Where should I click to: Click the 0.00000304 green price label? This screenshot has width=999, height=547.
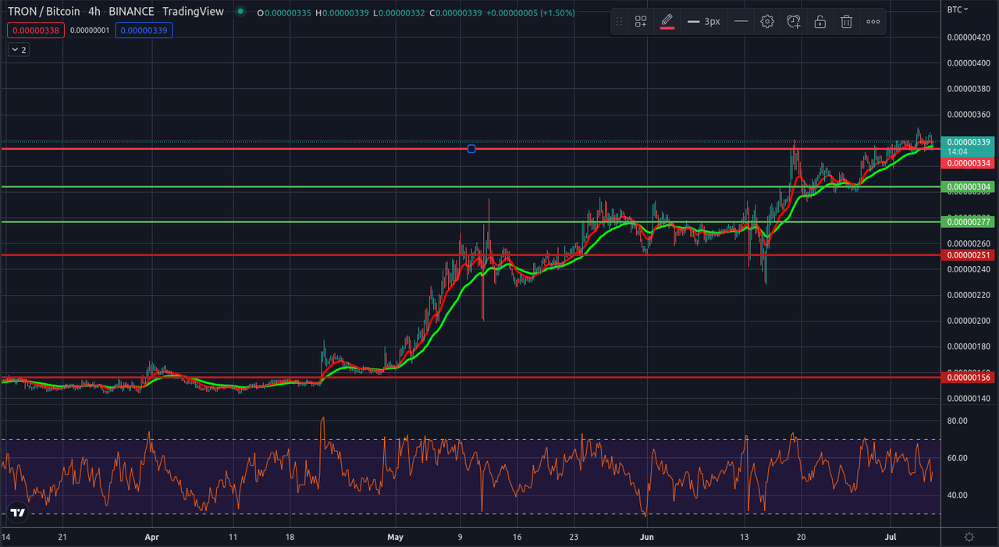(x=967, y=187)
